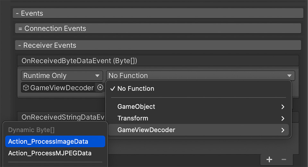Choose Transform from the function menu
The image size is (308, 167).
[133, 118]
